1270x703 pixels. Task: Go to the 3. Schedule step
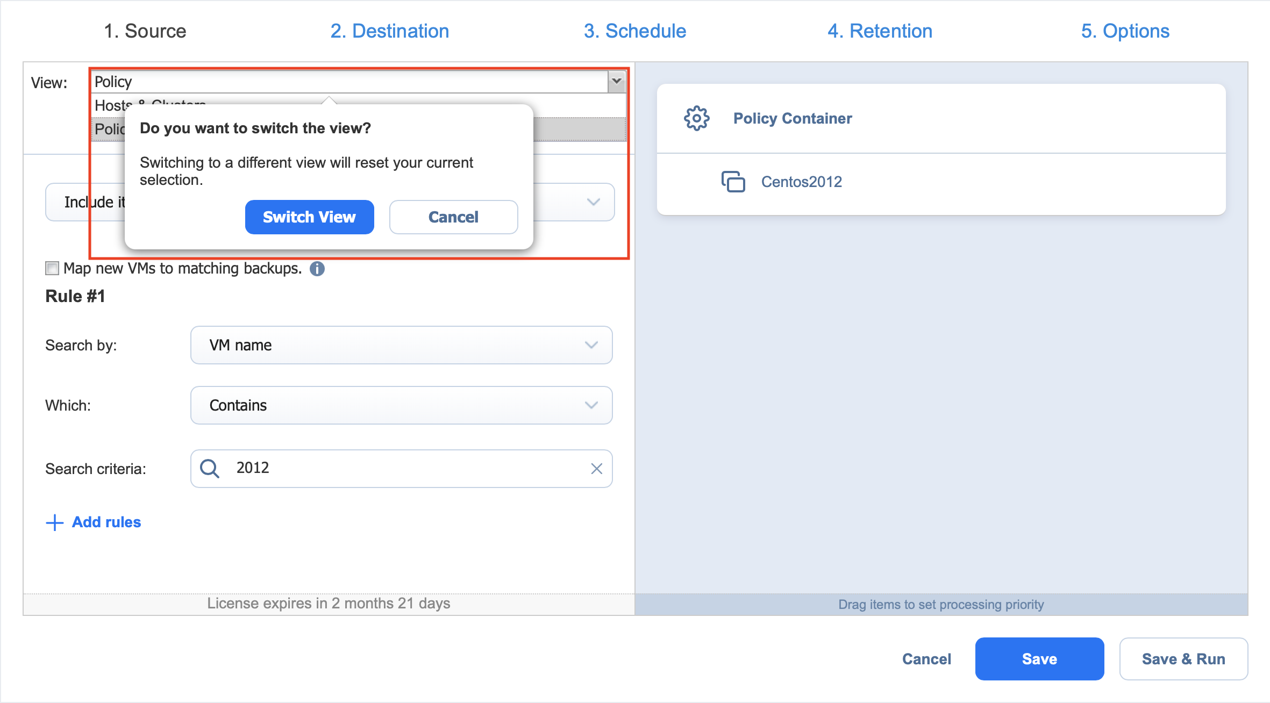tap(634, 31)
